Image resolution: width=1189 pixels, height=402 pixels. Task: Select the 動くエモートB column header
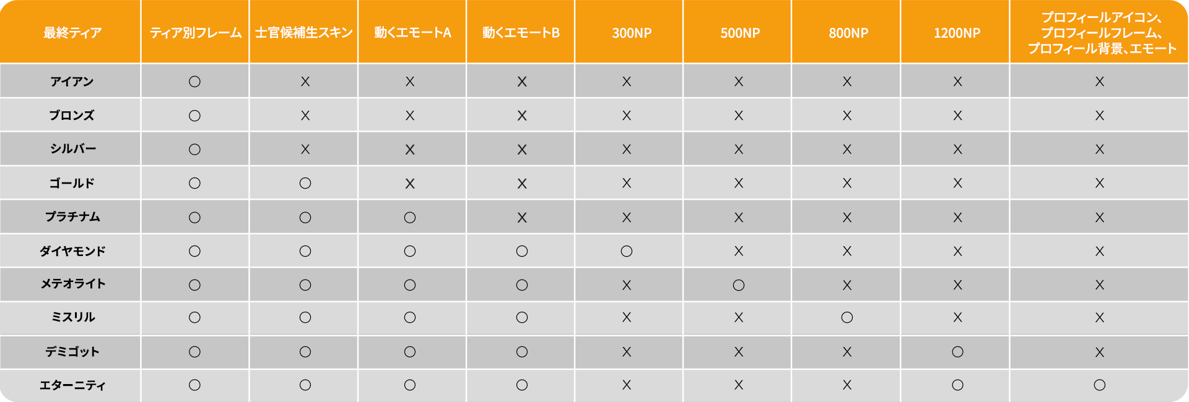click(x=521, y=33)
